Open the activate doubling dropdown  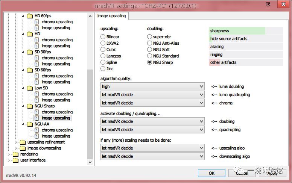coord(152,121)
